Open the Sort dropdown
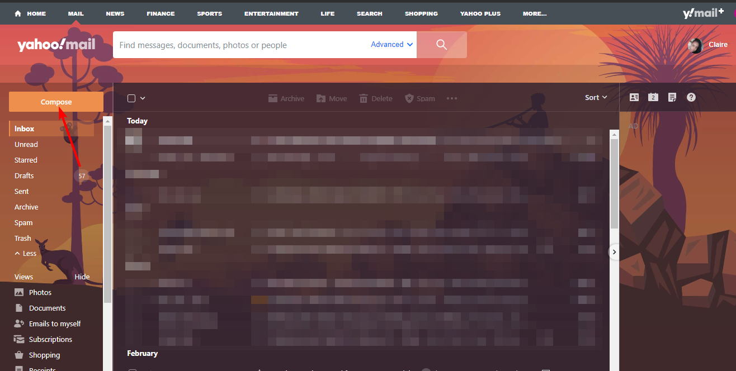The height and width of the screenshot is (371, 736). 596,97
